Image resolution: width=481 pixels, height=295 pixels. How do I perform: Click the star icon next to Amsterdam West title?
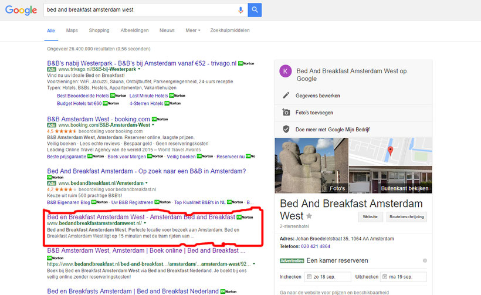click(x=309, y=216)
